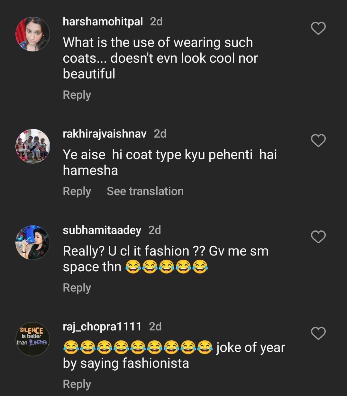Tap raj_chopra1111's Silence avatar
This screenshot has height=396, width=347.
click(x=33, y=339)
